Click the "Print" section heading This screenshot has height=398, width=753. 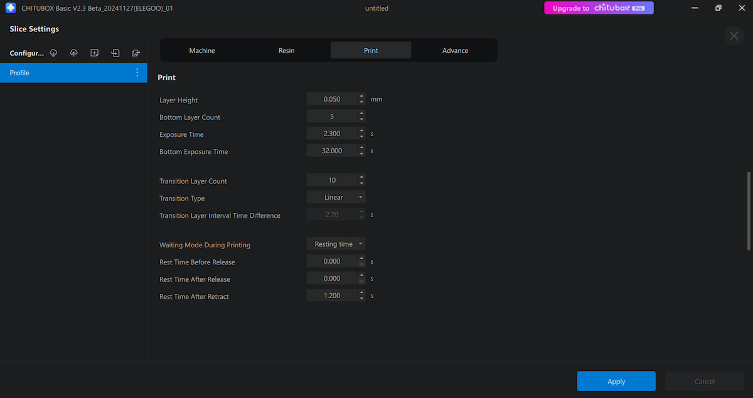click(166, 78)
